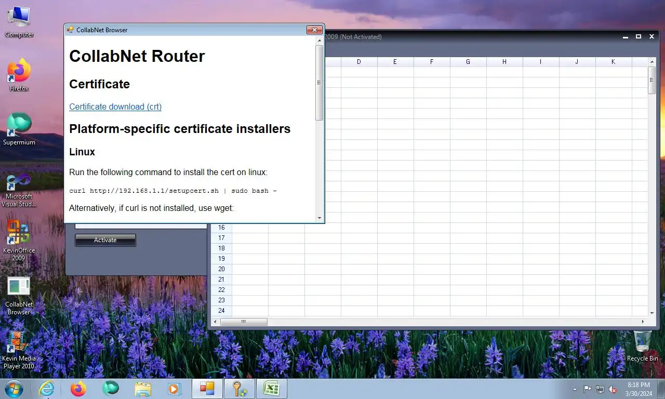Switch to the spreadsheet taskbar item
Viewport: 665px width, 399px height.
pyautogui.click(x=272, y=389)
